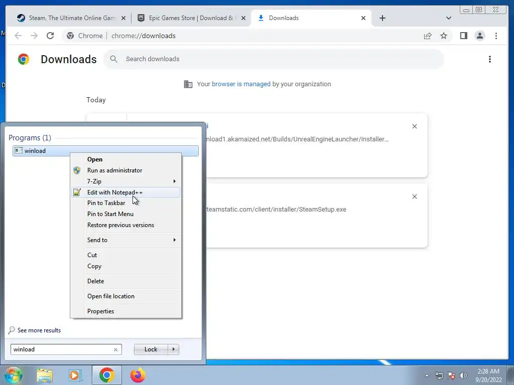
Task: Remove the Unreal Engine installer download entry
Action: click(x=414, y=126)
